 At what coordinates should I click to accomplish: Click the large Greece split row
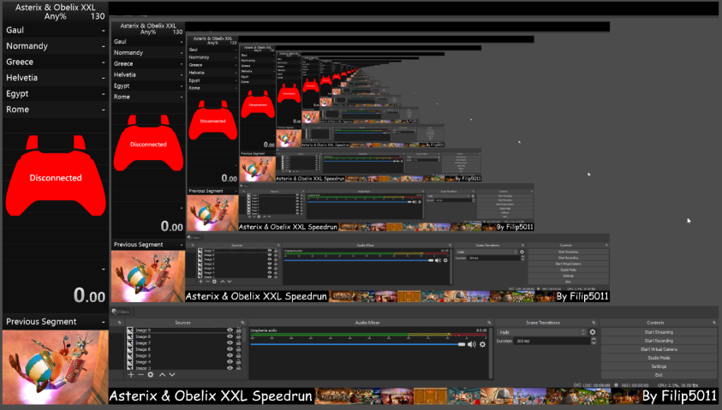(56, 62)
